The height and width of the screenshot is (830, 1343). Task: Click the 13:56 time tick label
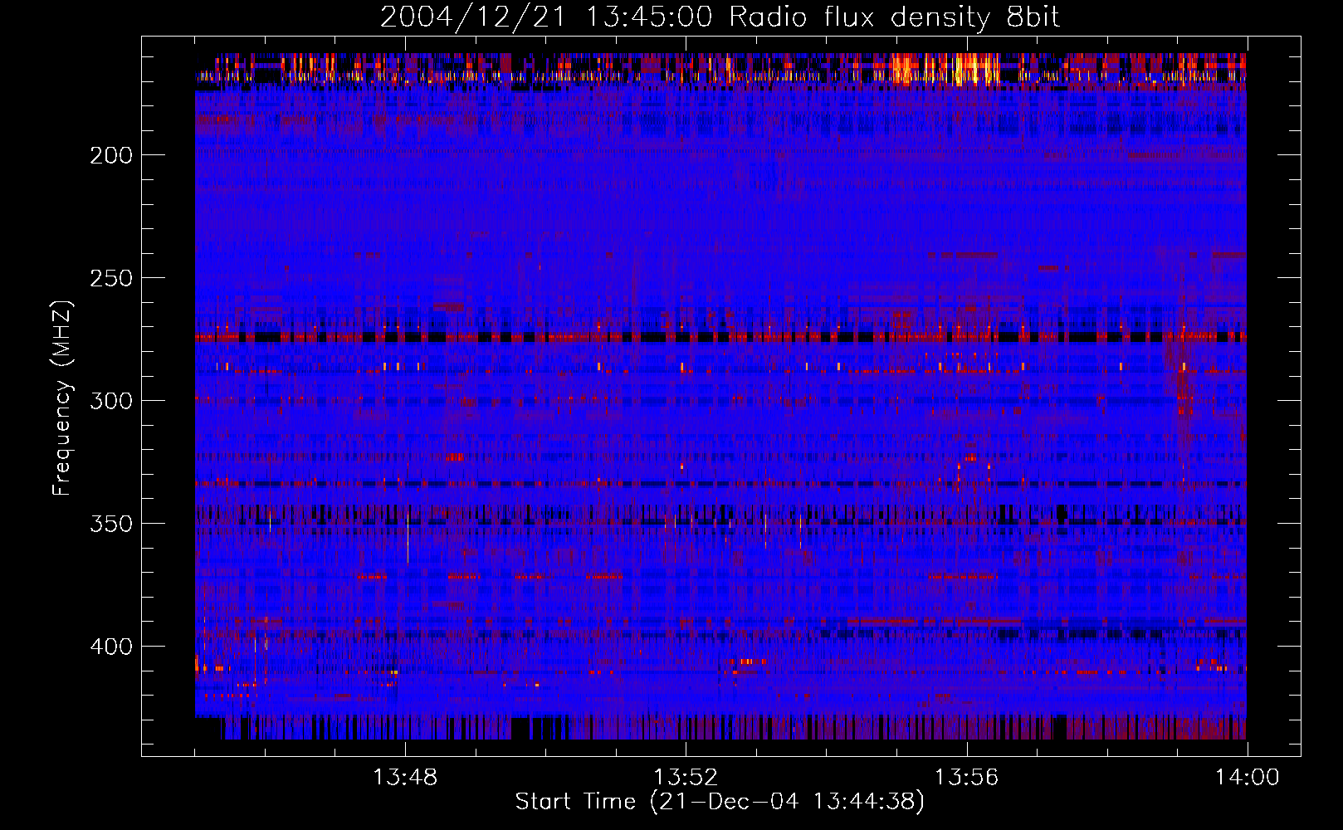[x=966, y=778]
